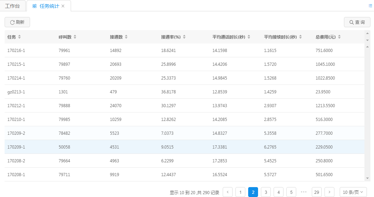Jump to page 29 in pagination
Viewport: 374px width, 197px height.
pos(317,192)
